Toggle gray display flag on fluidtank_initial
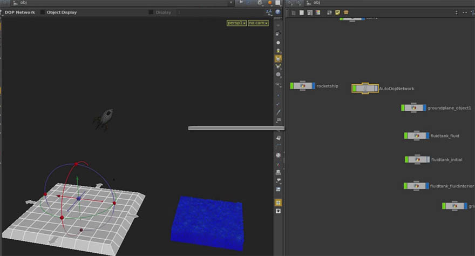 point(428,159)
